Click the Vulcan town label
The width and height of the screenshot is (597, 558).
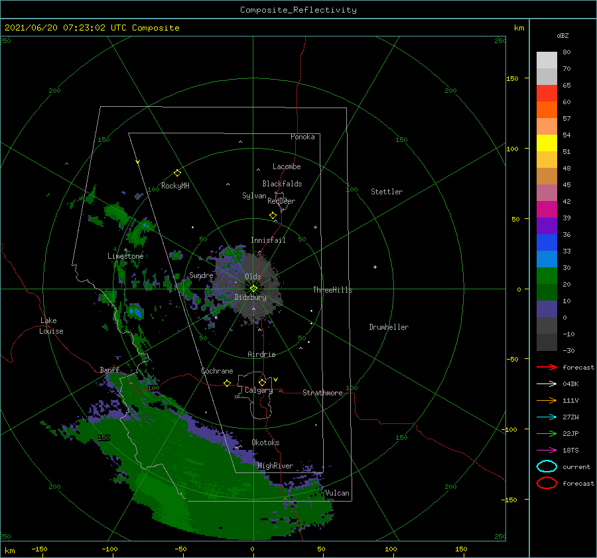(x=337, y=493)
